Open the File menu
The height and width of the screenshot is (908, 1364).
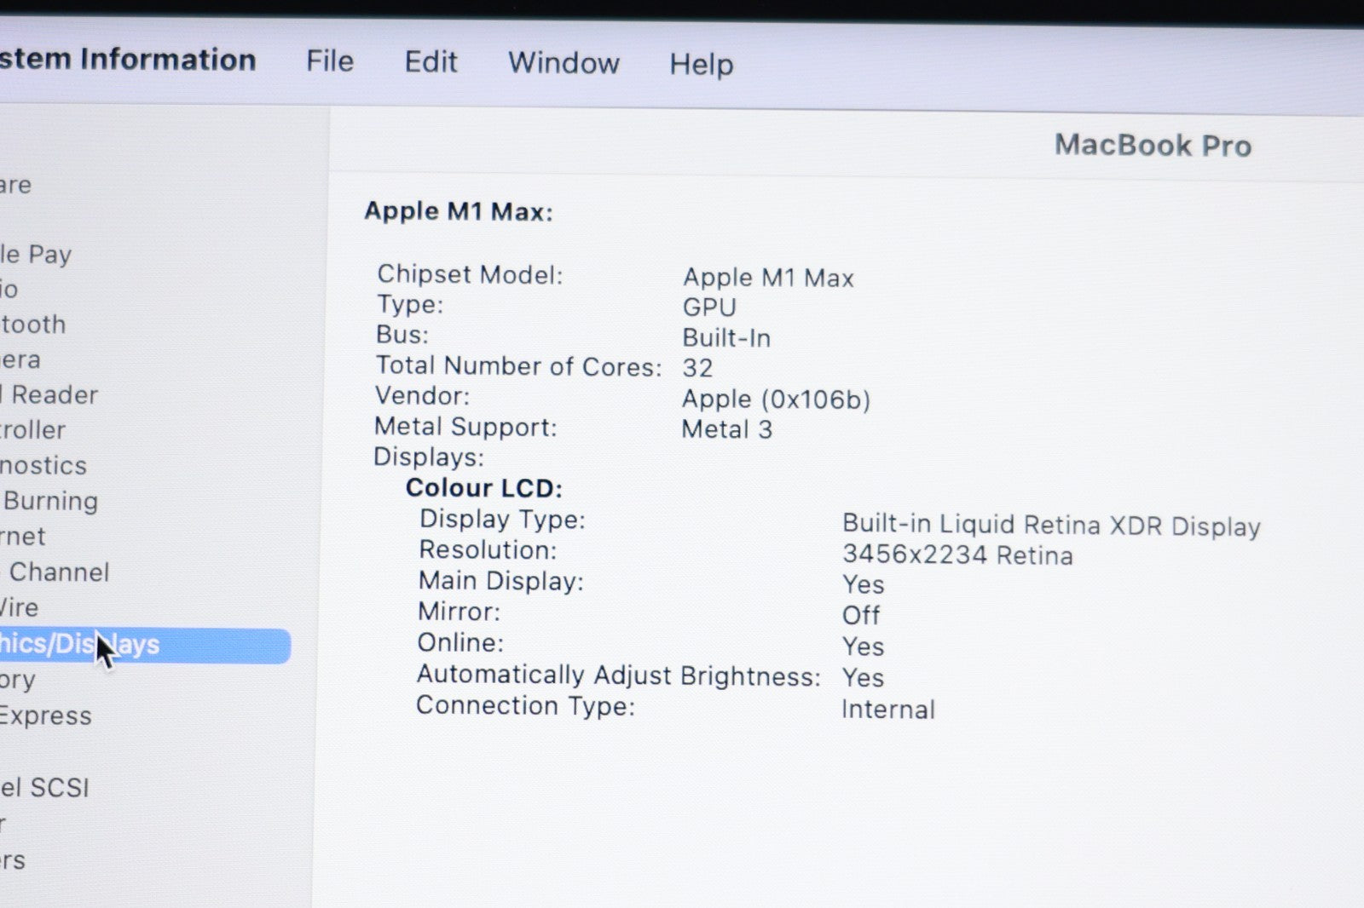(x=330, y=60)
